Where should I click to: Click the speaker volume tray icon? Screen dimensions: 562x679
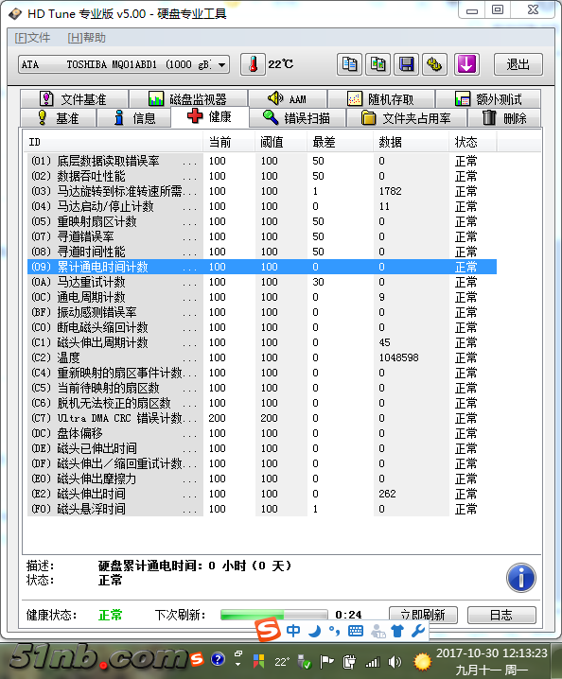point(395,662)
